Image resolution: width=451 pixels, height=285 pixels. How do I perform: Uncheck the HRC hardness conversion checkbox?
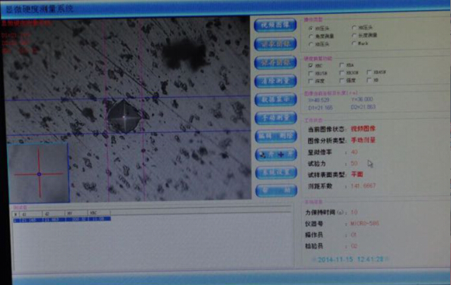(x=310, y=65)
